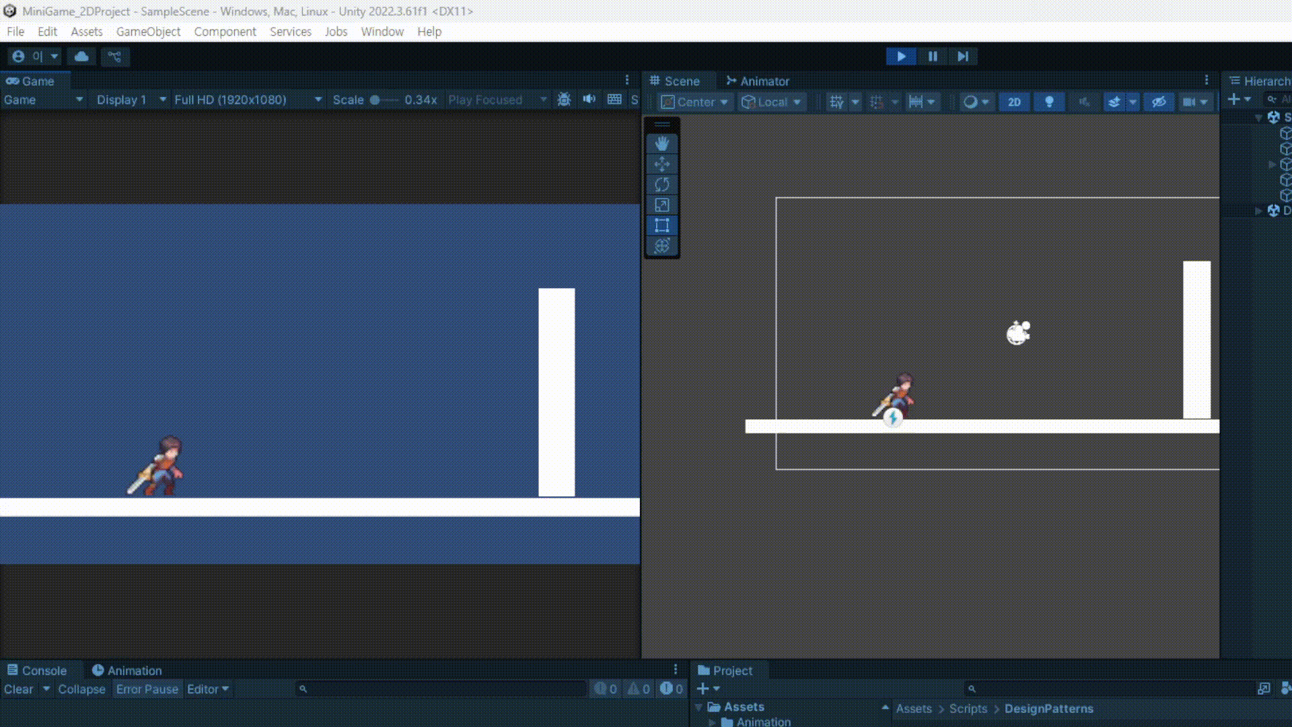Toggle Scene lighting with the bulb icon
1292x727 pixels.
pyautogui.click(x=1049, y=102)
